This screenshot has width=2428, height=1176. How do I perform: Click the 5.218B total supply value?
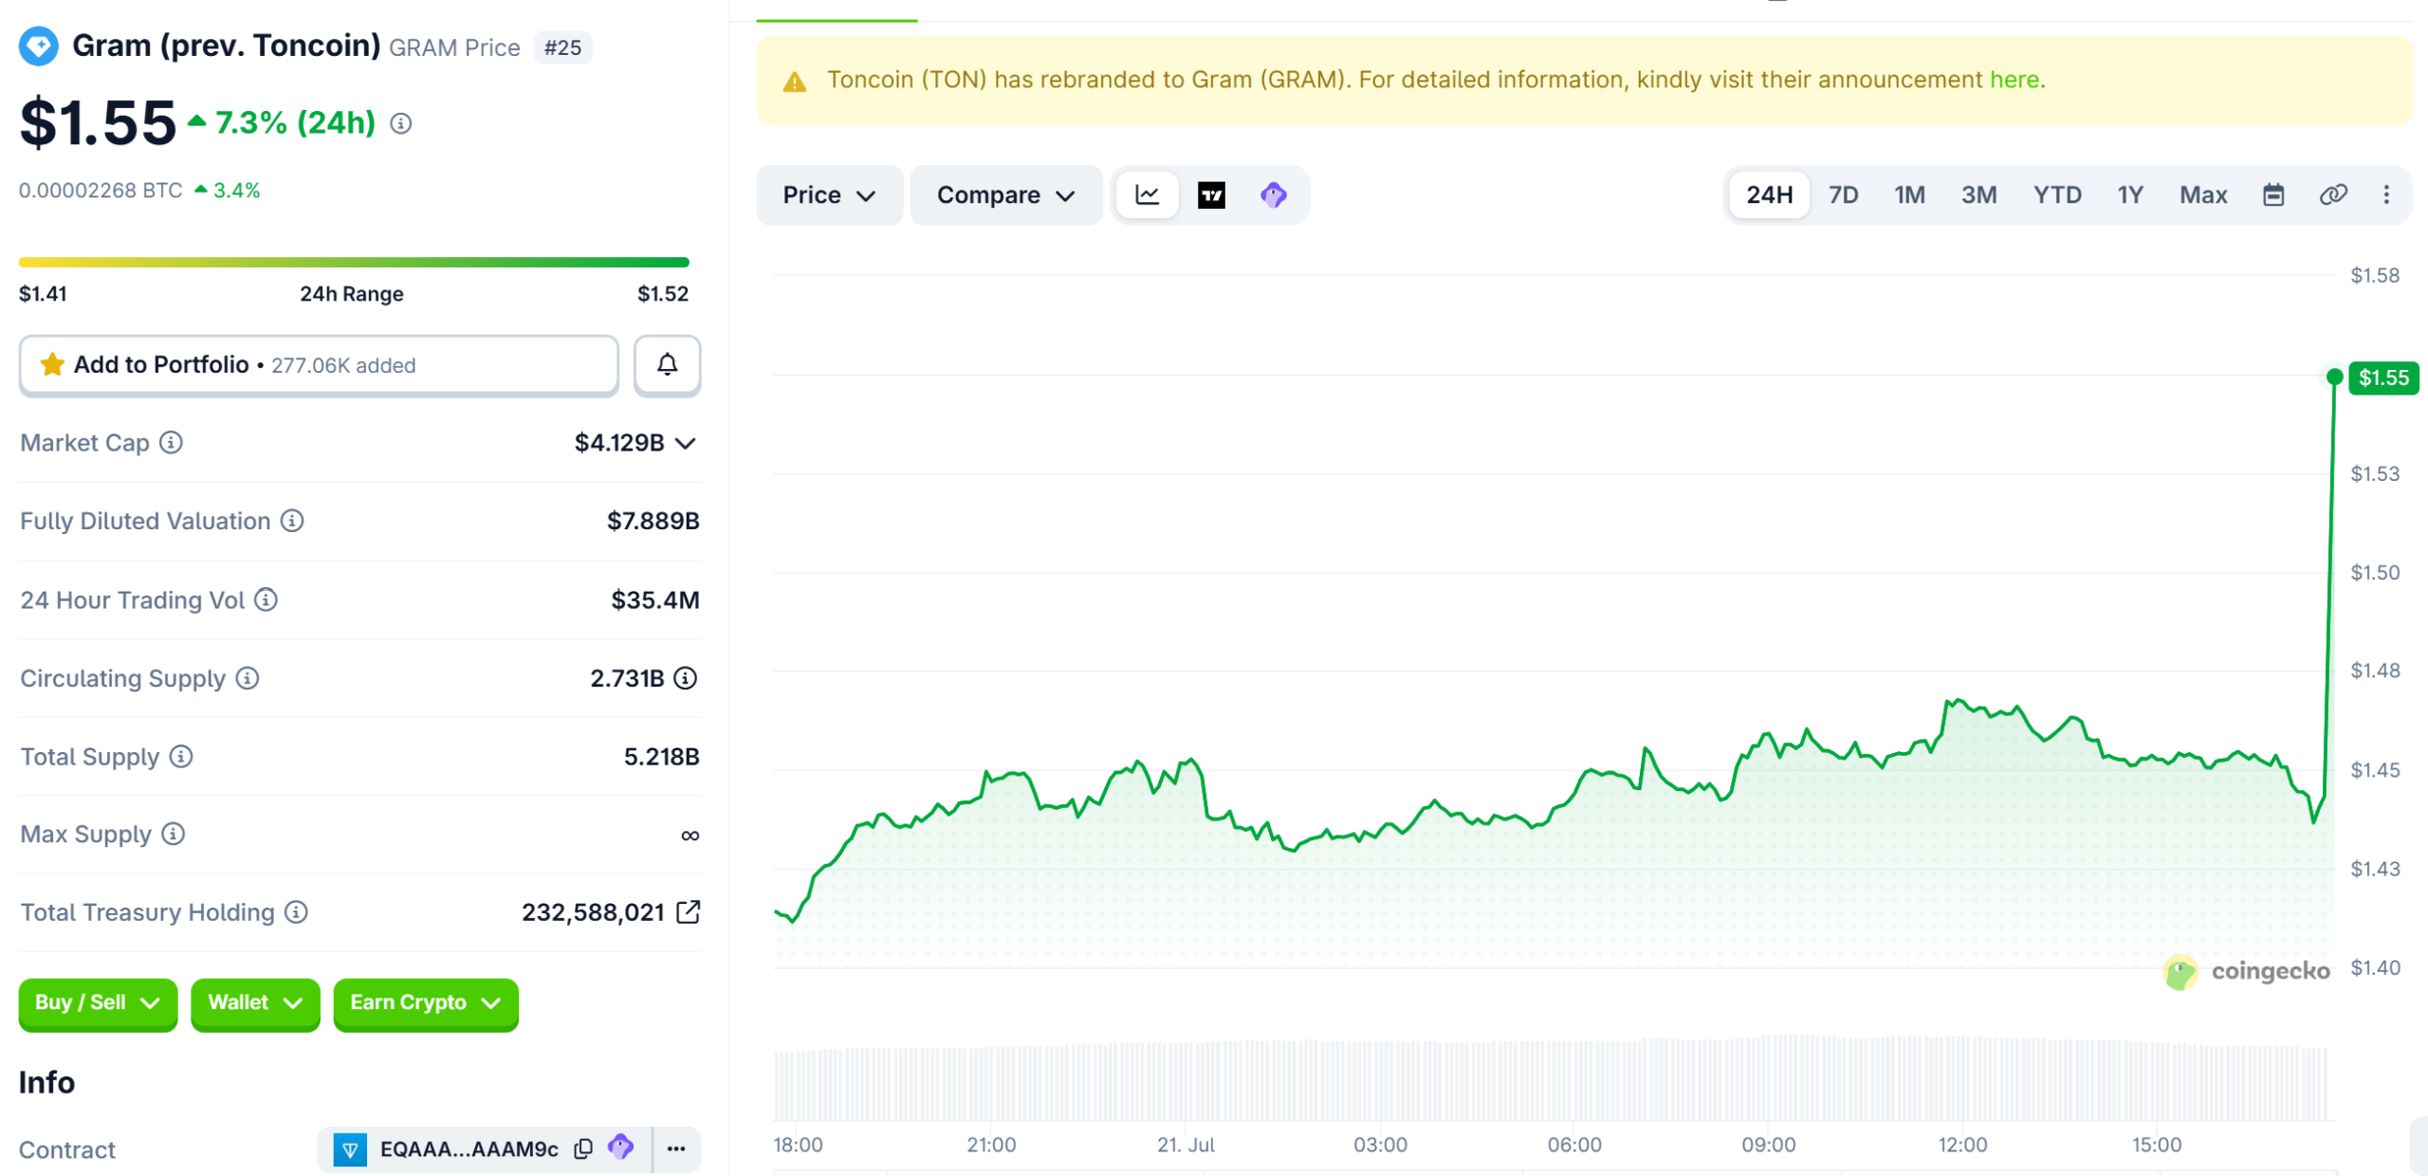click(661, 757)
